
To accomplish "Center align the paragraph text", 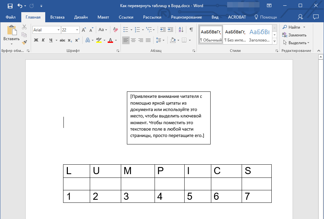I will point(133,40).
